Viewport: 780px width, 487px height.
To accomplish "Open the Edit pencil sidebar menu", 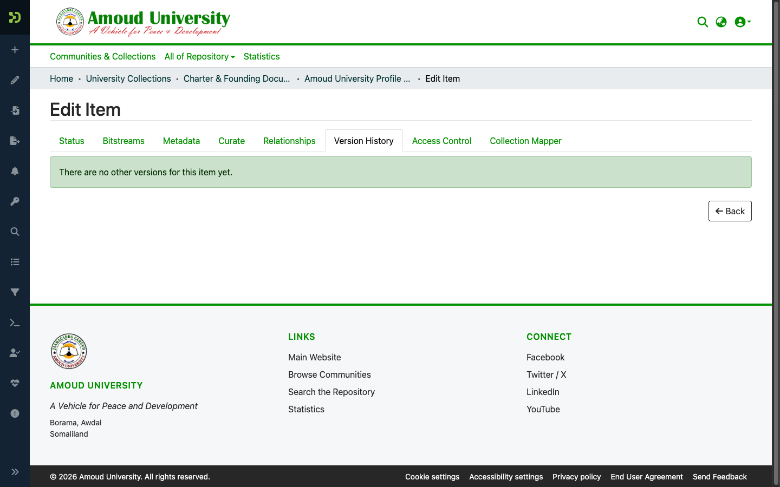I will click(15, 80).
